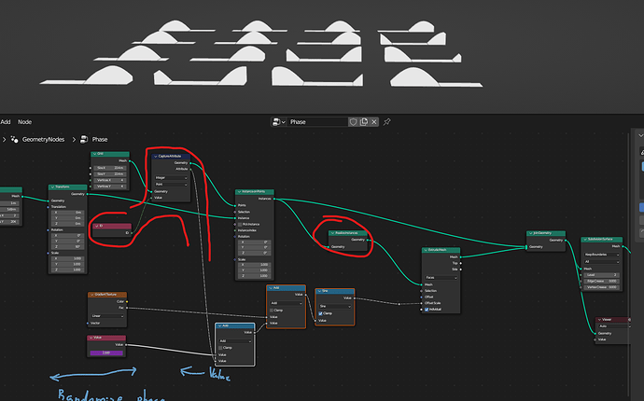Adjust Vertex Crease field in Subdivision Surface
The image size is (644, 401).
pos(602,287)
